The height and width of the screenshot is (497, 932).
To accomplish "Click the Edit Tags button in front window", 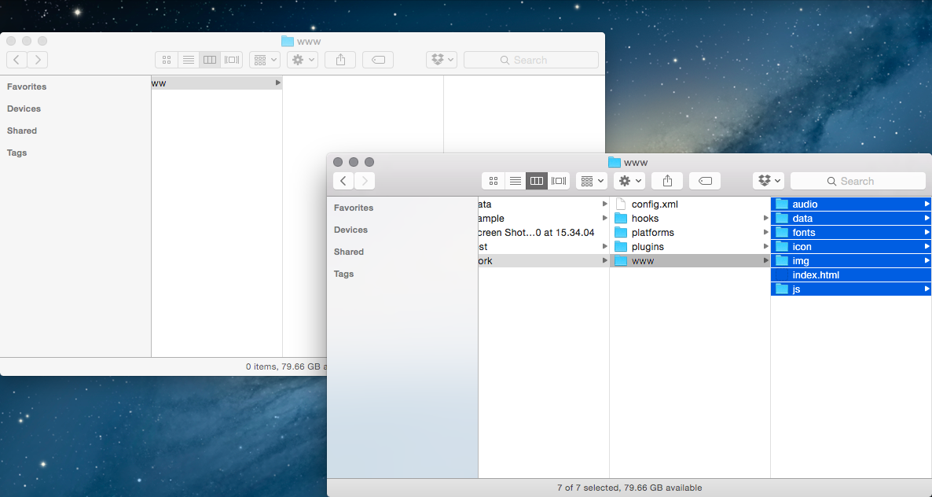I will click(x=705, y=181).
